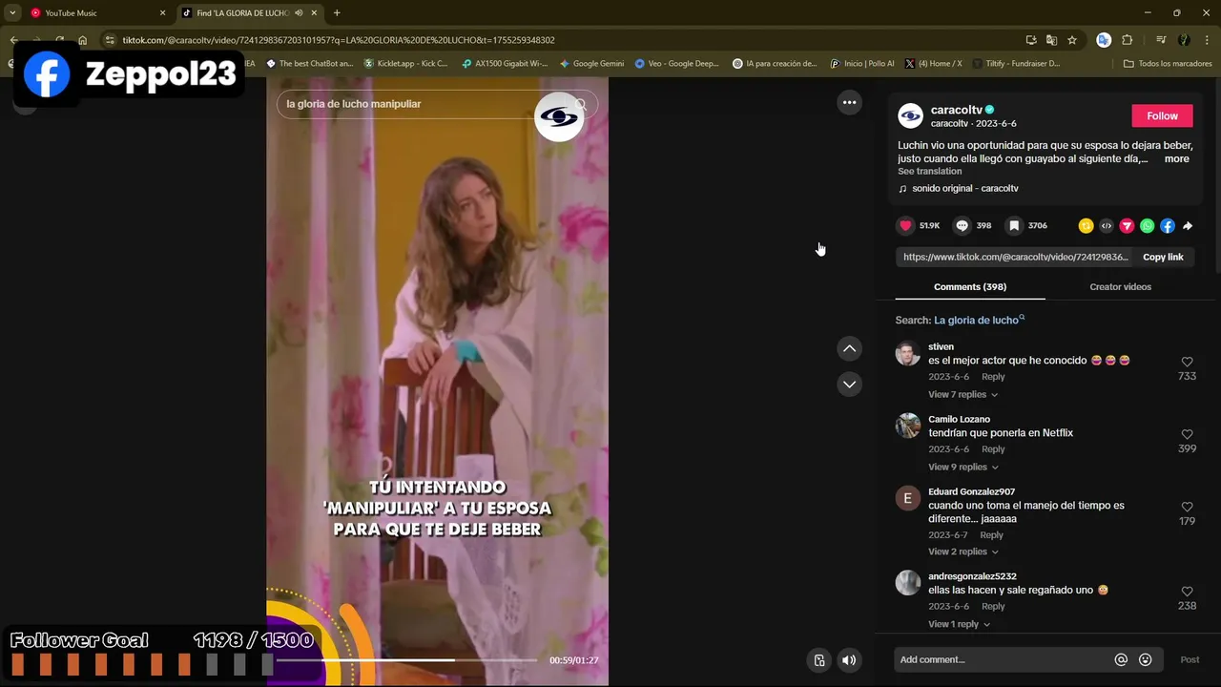
Task: Reply to Camilo Lozano's comment
Action: (993, 449)
